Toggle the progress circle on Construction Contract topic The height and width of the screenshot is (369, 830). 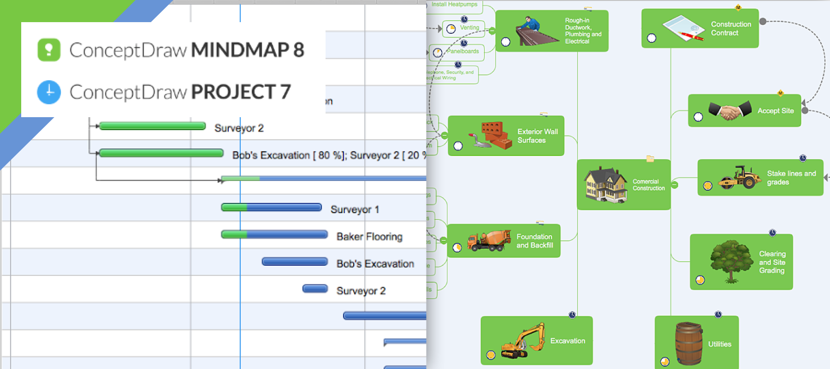652,38
